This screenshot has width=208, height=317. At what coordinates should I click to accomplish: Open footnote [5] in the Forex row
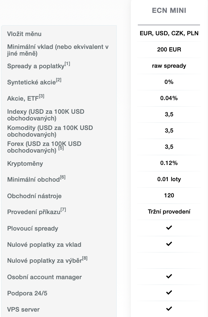tap(61, 148)
